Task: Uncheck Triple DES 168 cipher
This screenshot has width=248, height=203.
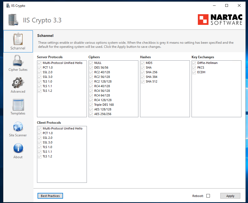Action: click(x=91, y=105)
